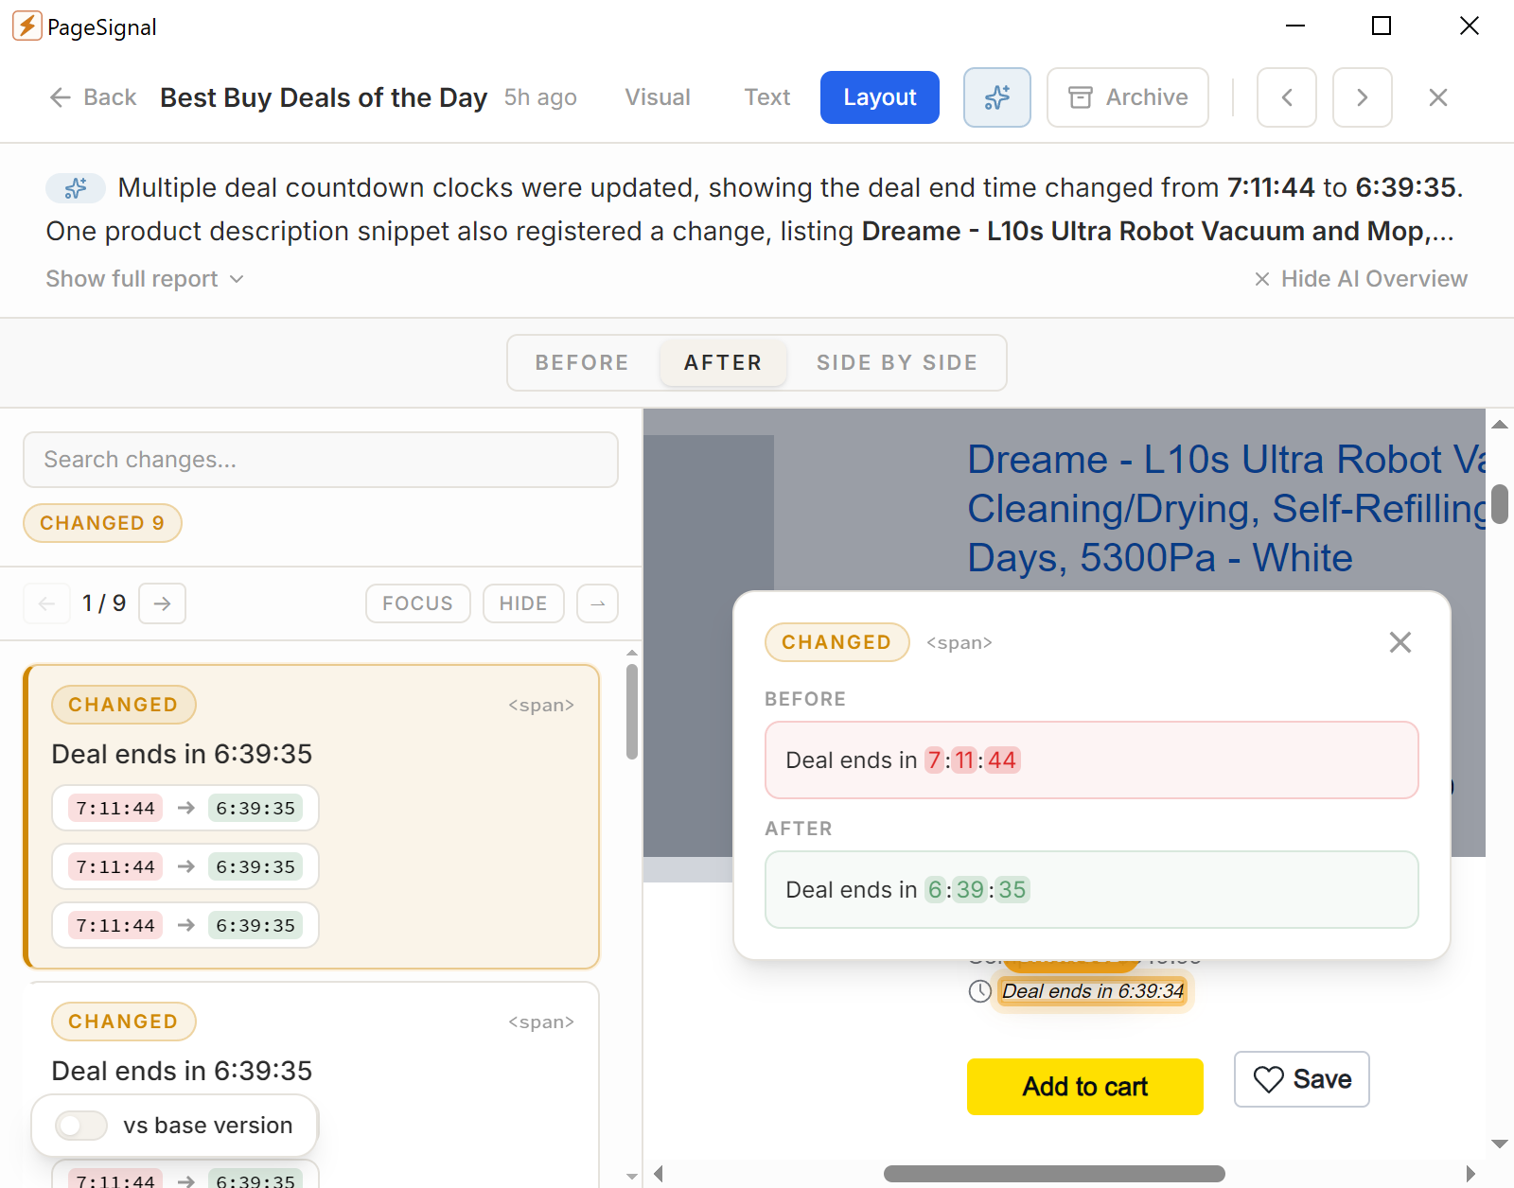Close the report detail view
The height and width of the screenshot is (1188, 1514).
pyautogui.click(x=1438, y=97)
